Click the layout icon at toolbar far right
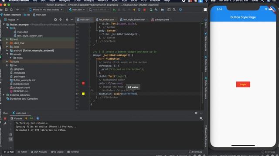 [x=205, y=10]
